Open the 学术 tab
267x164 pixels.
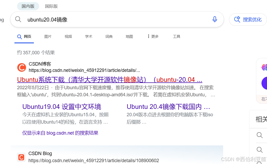(x=88, y=36)
